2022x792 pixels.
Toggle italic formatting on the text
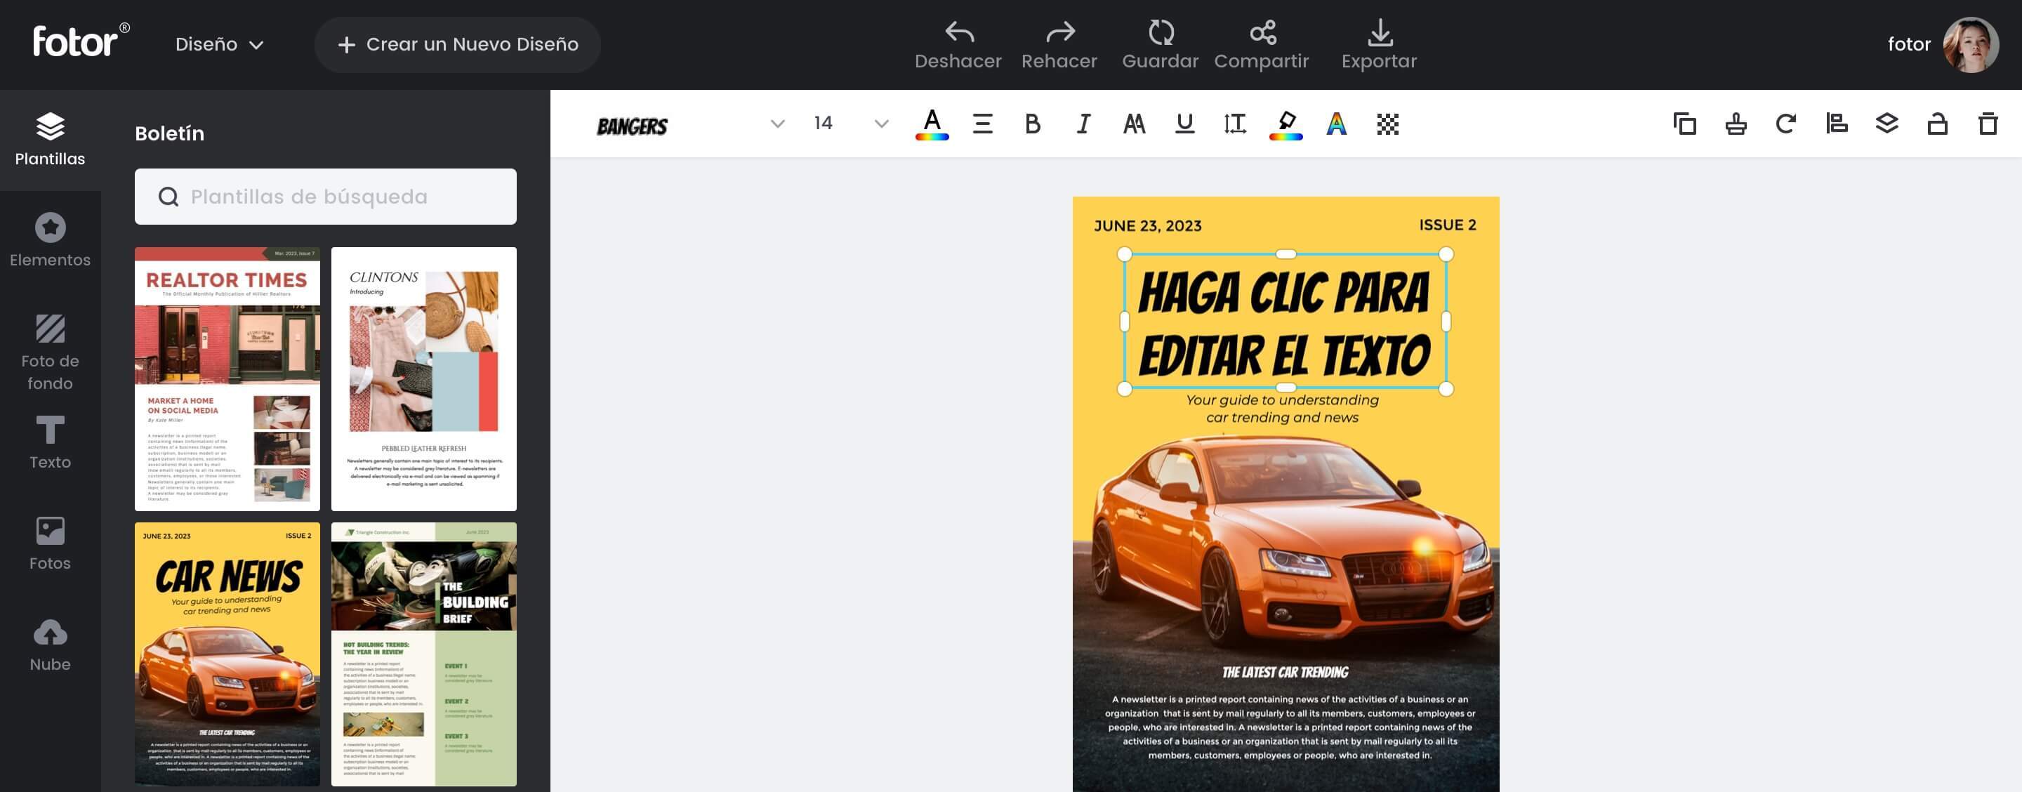coord(1083,124)
